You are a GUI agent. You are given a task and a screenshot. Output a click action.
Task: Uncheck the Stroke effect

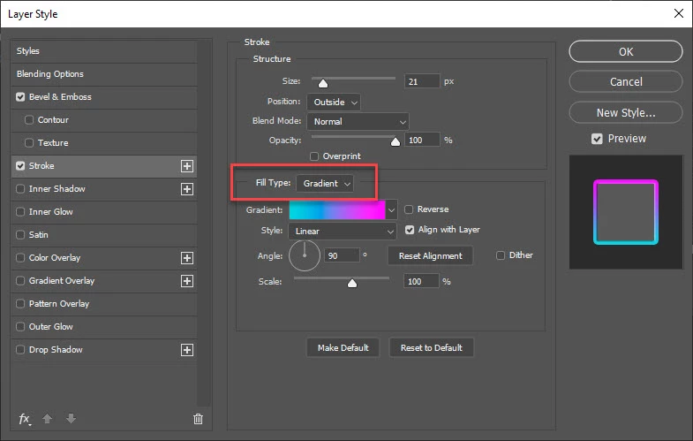pos(20,166)
